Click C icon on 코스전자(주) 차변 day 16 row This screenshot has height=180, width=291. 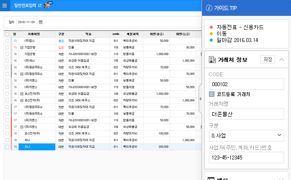(22, 94)
